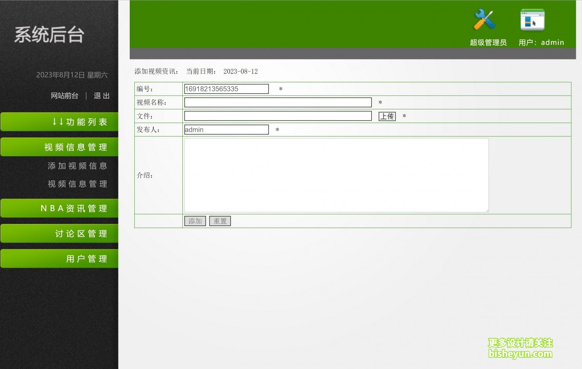
Task: Focus the 文件 path input field
Action: 278,116
